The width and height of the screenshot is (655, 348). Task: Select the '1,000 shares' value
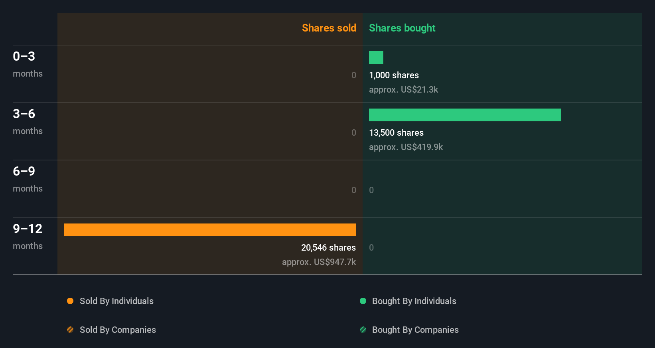click(394, 75)
